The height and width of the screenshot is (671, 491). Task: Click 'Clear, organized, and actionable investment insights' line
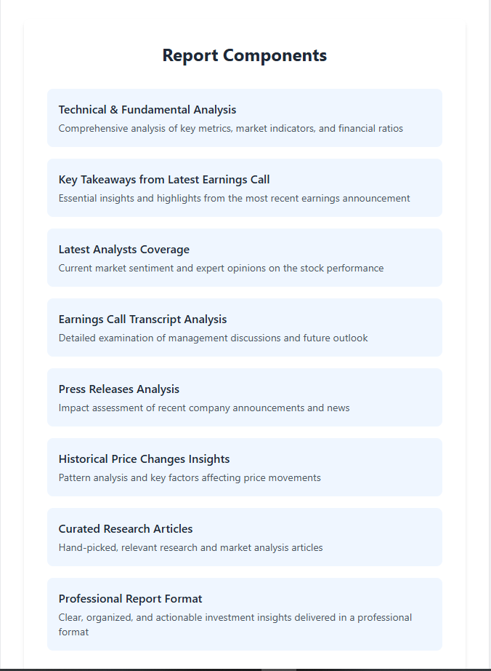[x=235, y=618]
